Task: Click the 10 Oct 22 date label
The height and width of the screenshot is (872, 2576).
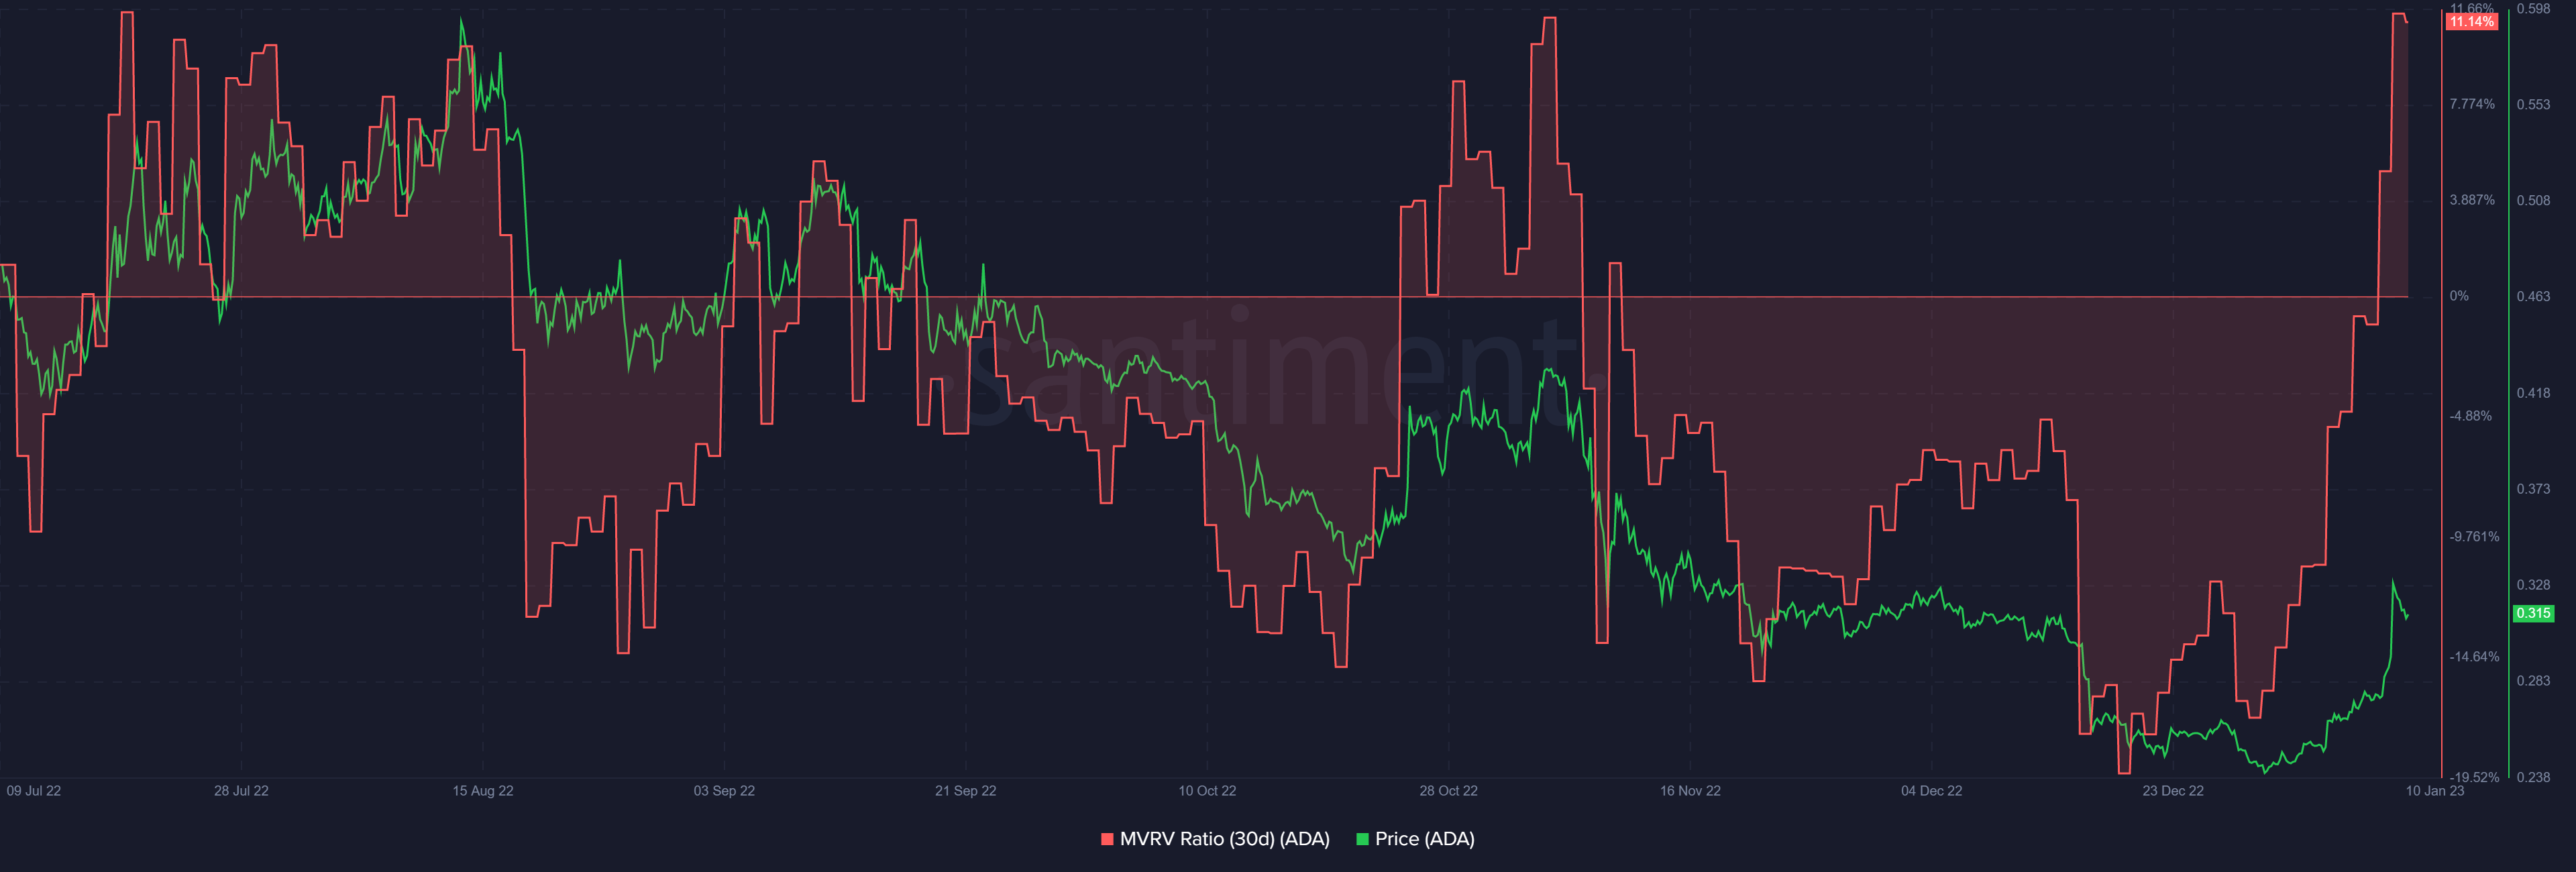Action: click(1207, 791)
